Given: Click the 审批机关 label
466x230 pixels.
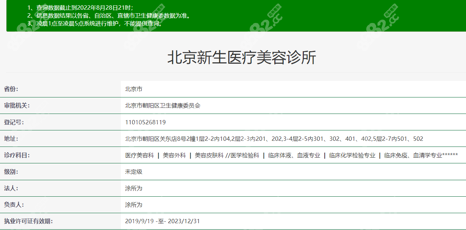Looking at the screenshot, I should click(x=17, y=106).
